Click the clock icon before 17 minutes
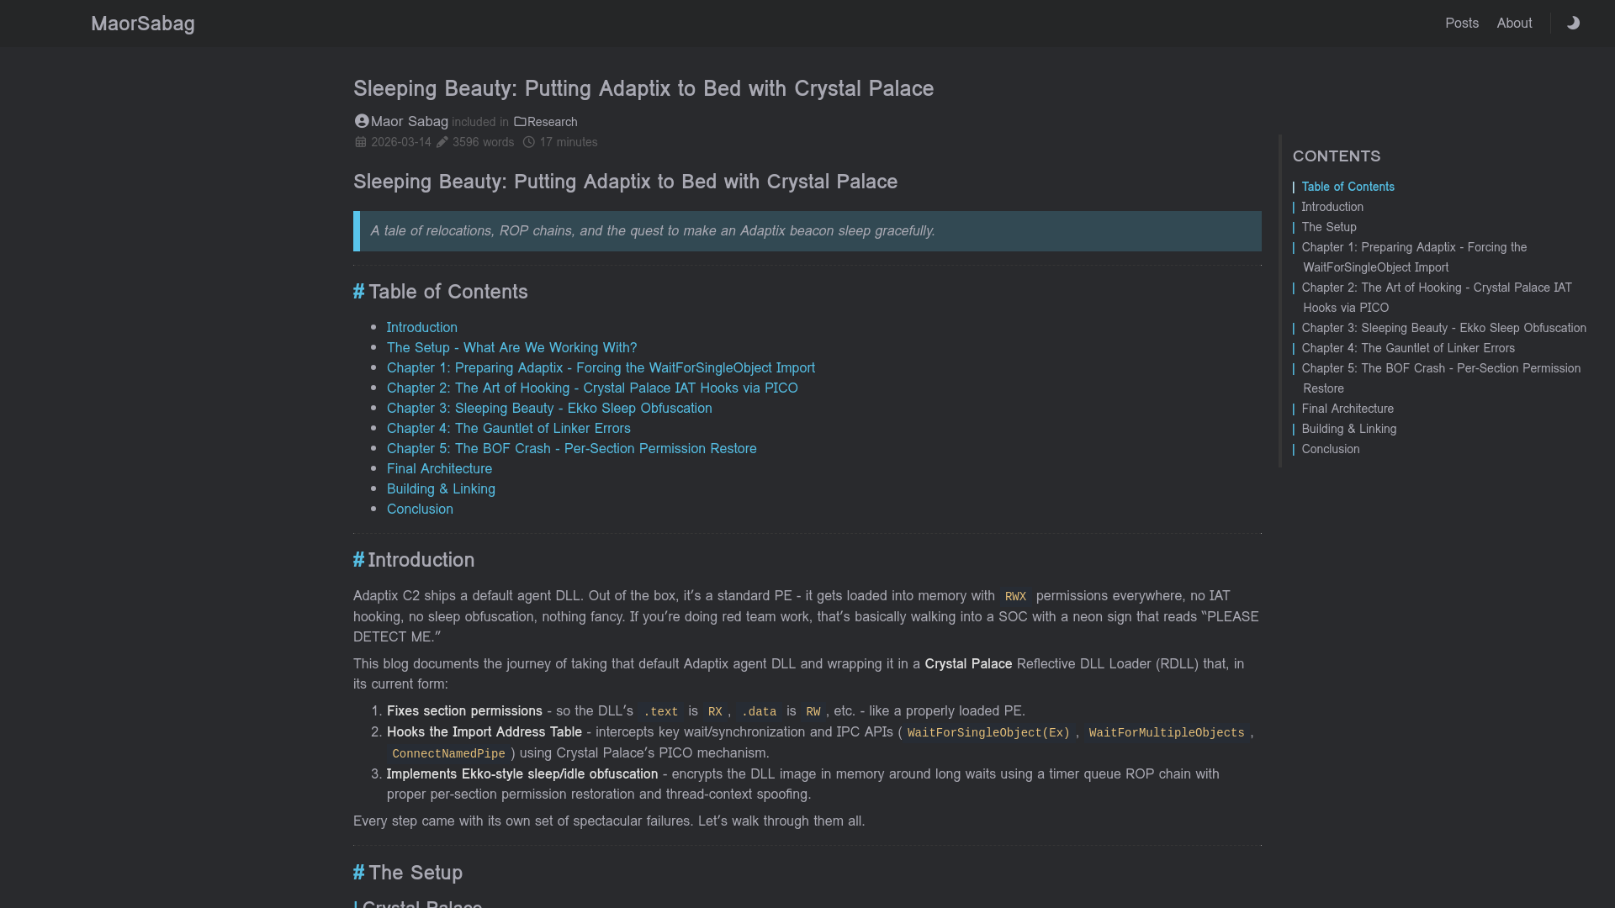The width and height of the screenshot is (1615, 908). [528, 142]
